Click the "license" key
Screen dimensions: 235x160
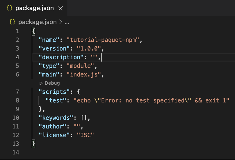[x=54, y=135]
